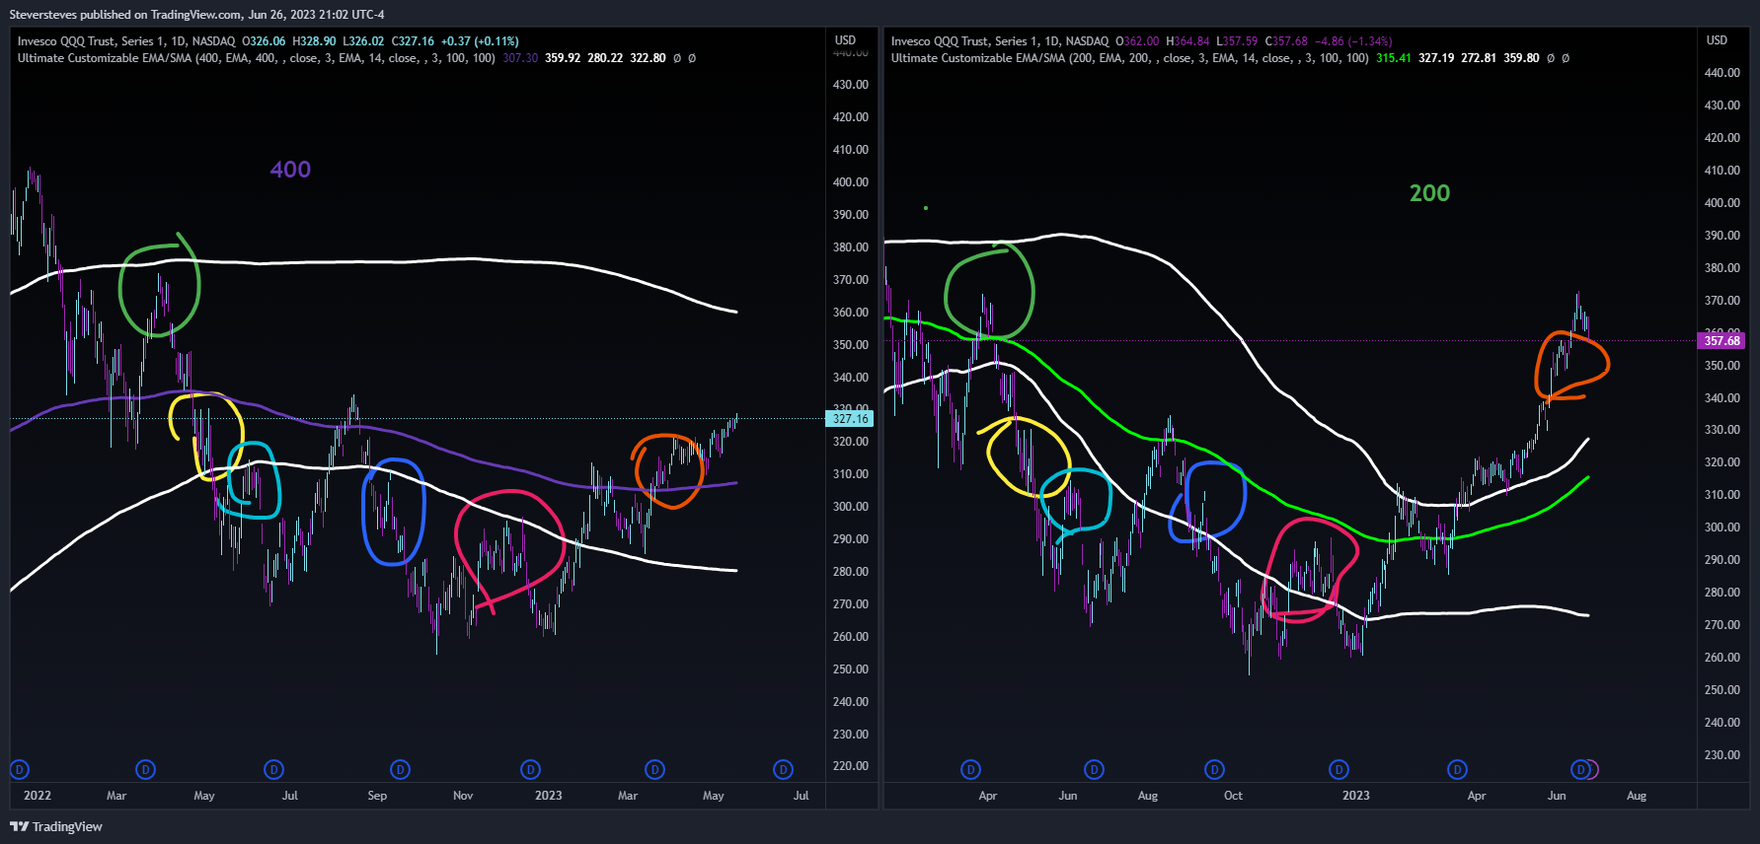Click left chart Invesco QQQ Trust symbol title

click(x=126, y=41)
